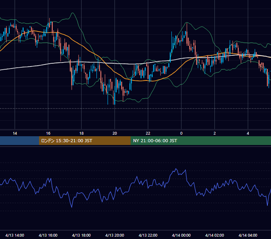Click the 0 hour label on price chart axis
This screenshot has height=239, width=271.
click(181, 133)
